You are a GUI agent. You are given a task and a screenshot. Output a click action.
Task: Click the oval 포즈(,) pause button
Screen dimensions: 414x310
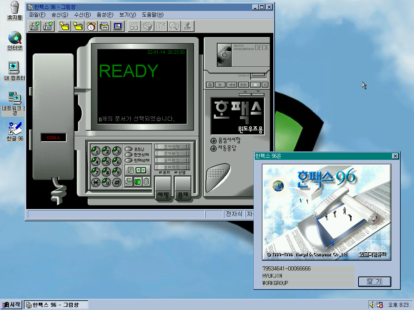(x=129, y=149)
